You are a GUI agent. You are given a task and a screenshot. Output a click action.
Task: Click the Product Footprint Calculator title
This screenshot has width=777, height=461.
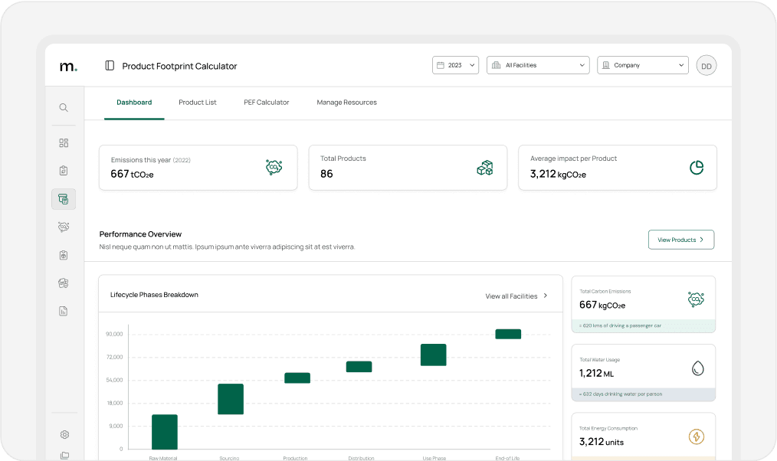pos(179,66)
